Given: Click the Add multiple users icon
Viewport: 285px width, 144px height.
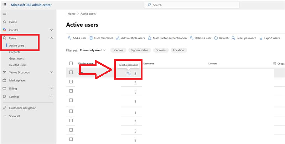Looking at the screenshot, I should click(x=118, y=38).
